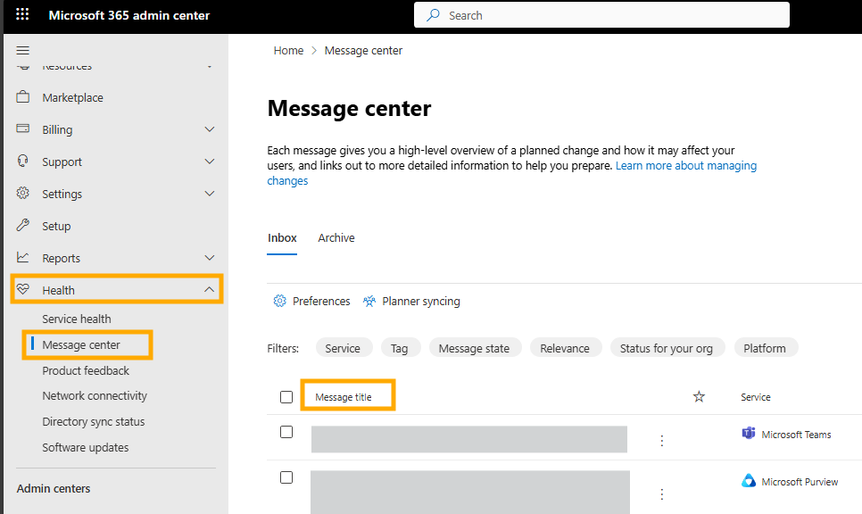862x514 pixels.
Task: Open the Relevance filter dropdown
Action: tap(565, 348)
